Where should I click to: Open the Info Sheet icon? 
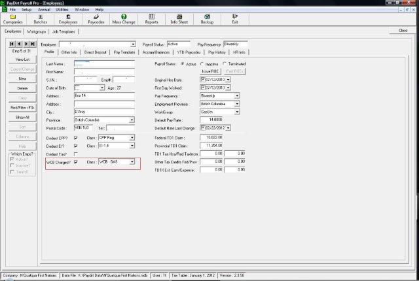tap(179, 19)
